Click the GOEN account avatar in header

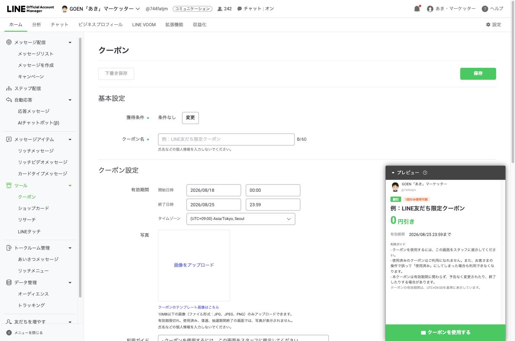64,9
